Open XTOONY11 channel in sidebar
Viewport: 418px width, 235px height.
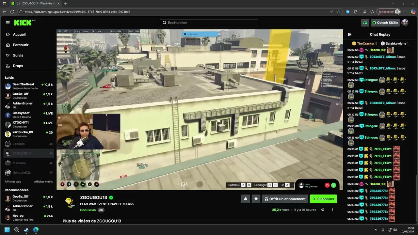click(x=28, y=124)
